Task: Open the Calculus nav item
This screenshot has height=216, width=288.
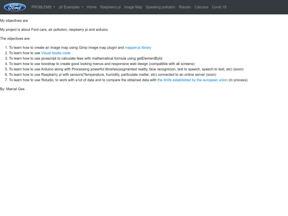Action: tap(201, 7)
